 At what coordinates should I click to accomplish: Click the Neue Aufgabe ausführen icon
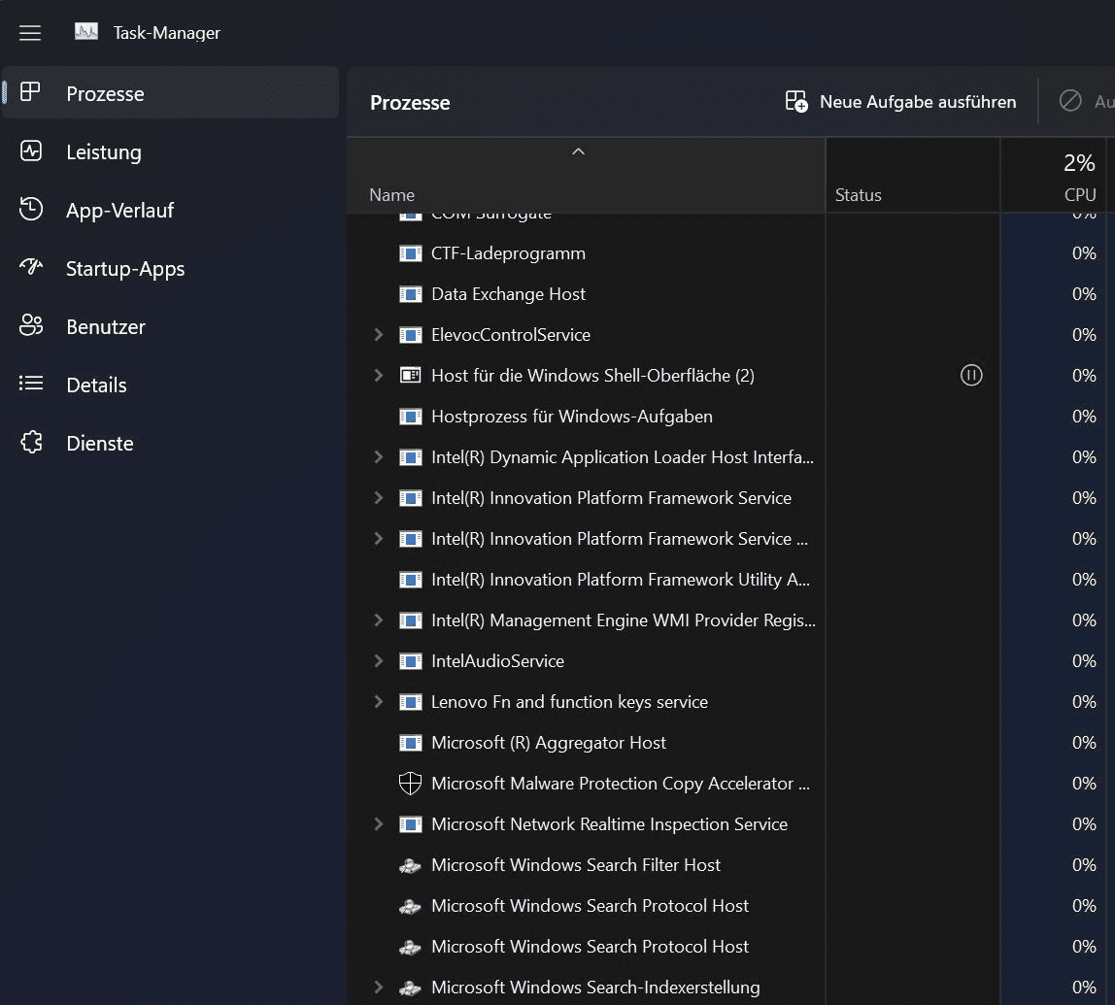[796, 102]
